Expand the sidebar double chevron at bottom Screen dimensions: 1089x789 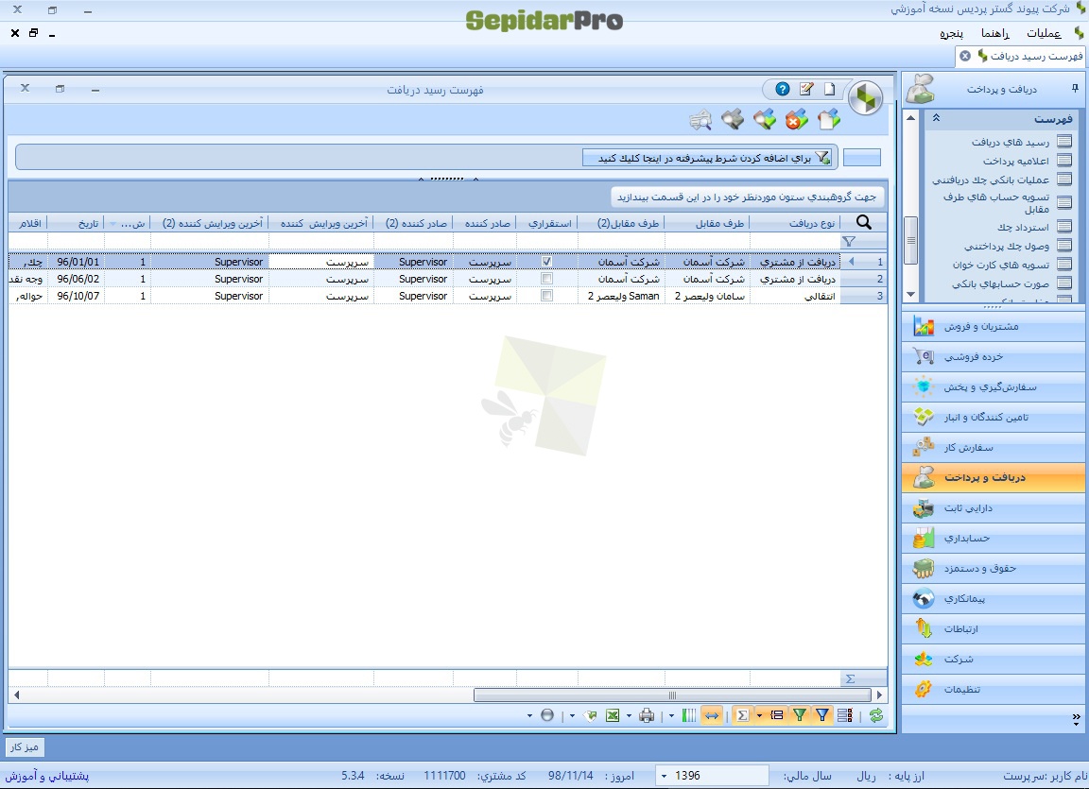click(1077, 717)
